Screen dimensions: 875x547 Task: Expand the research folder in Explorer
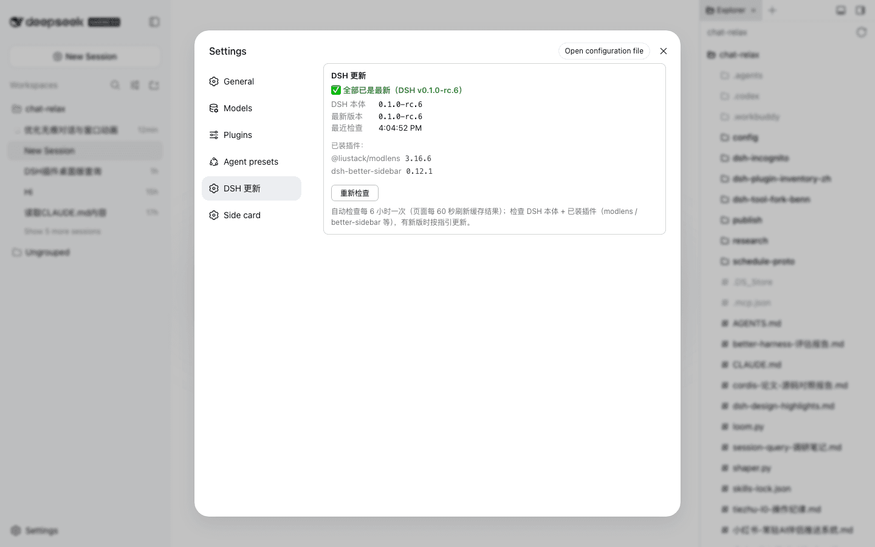[x=787, y=241]
